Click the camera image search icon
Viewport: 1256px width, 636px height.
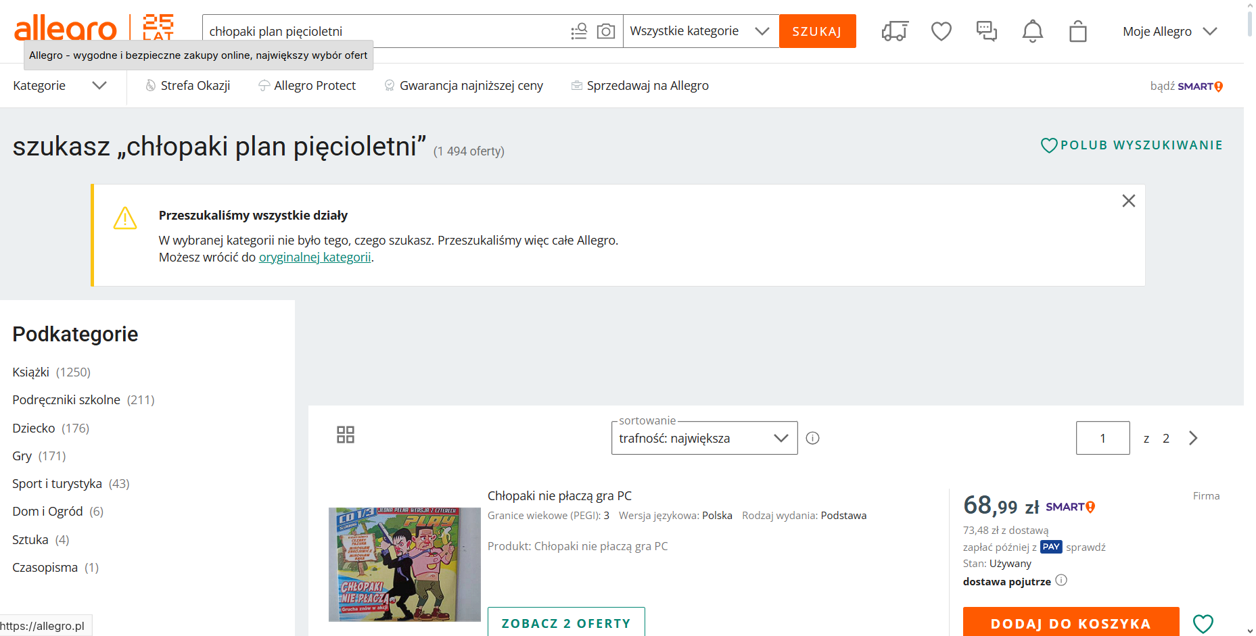pos(605,31)
